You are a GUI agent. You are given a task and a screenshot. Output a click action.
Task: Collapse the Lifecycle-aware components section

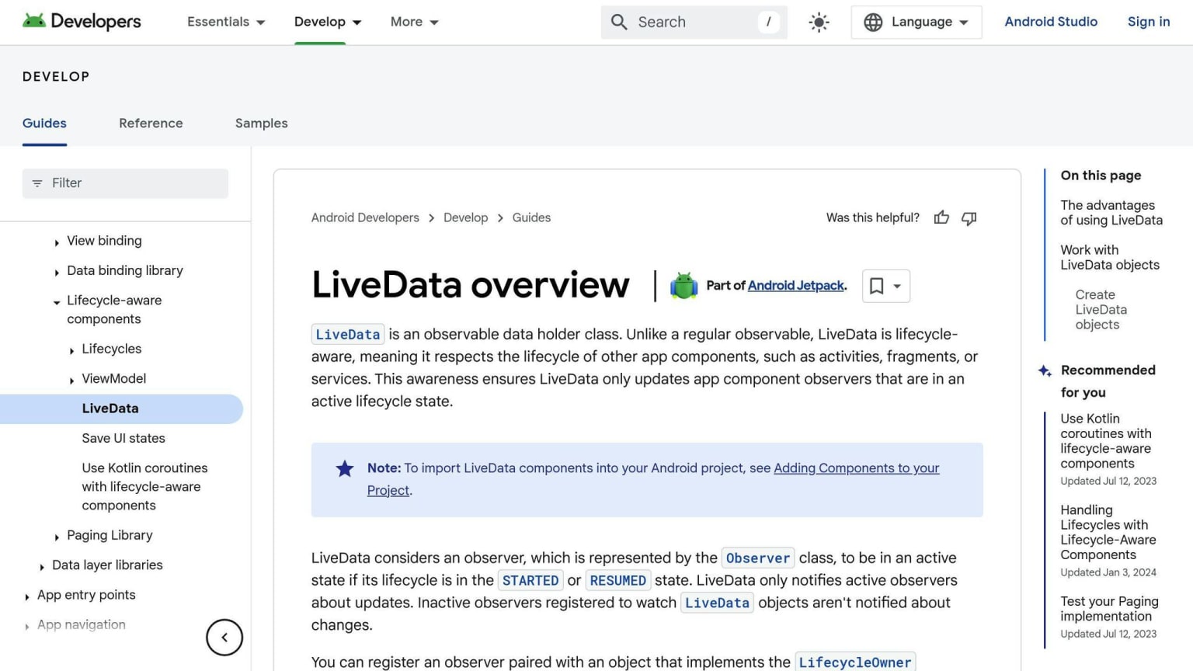point(57,302)
